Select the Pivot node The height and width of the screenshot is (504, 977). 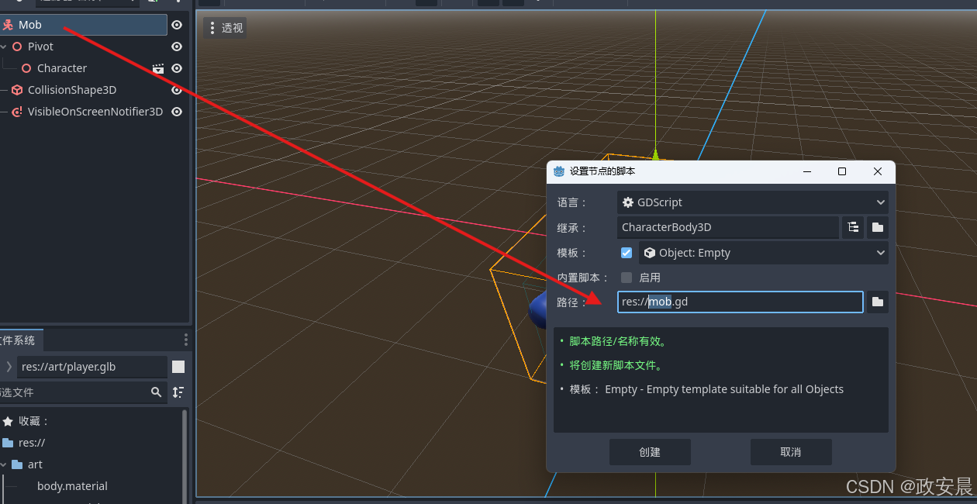point(40,47)
